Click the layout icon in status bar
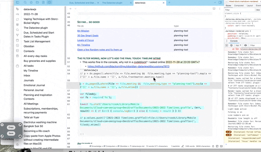 coord(217,146)
